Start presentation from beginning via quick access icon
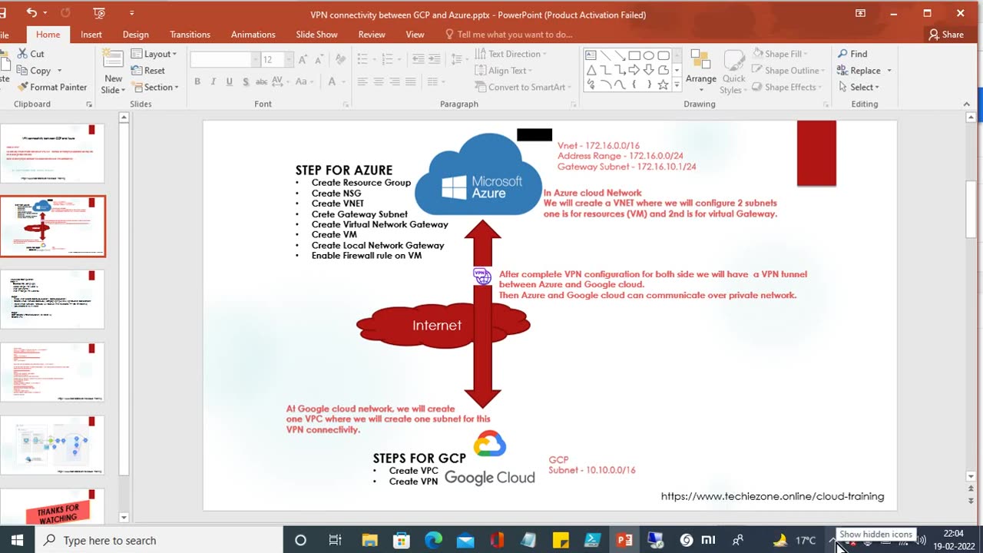 point(99,13)
